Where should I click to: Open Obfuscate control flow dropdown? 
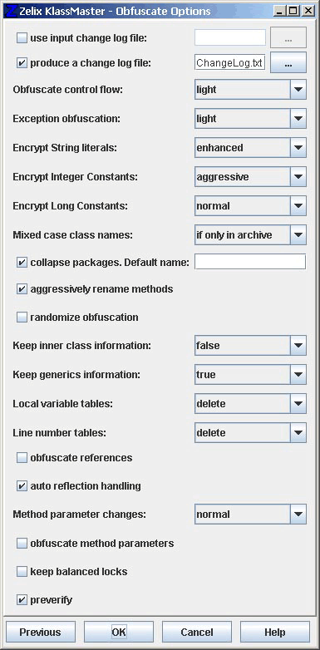(x=250, y=90)
